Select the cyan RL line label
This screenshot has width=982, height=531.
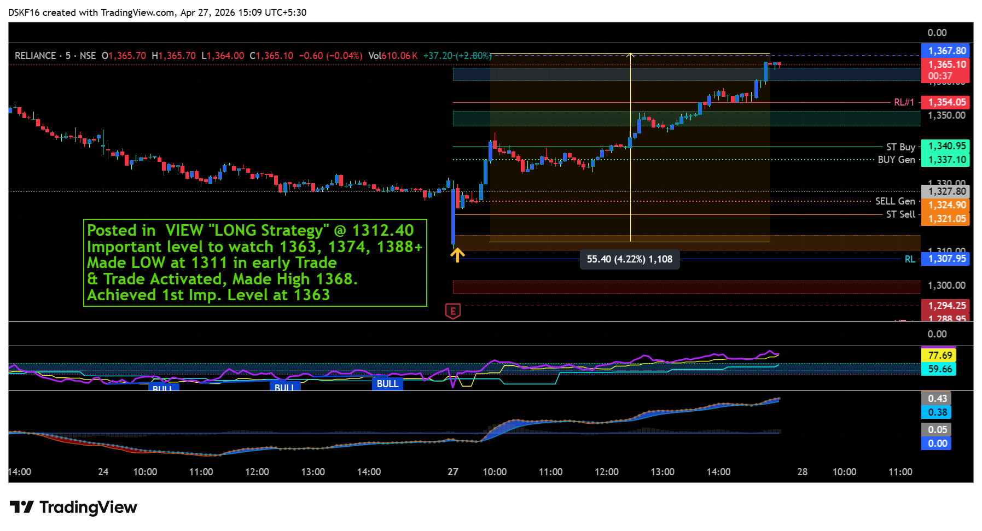(x=910, y=259)
